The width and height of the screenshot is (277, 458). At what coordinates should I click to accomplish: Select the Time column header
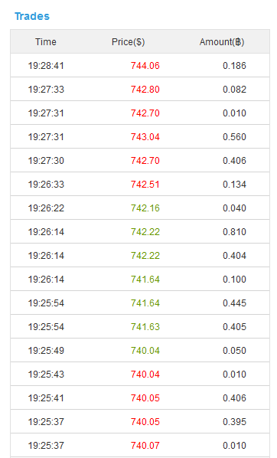click(x=46, y=42)
